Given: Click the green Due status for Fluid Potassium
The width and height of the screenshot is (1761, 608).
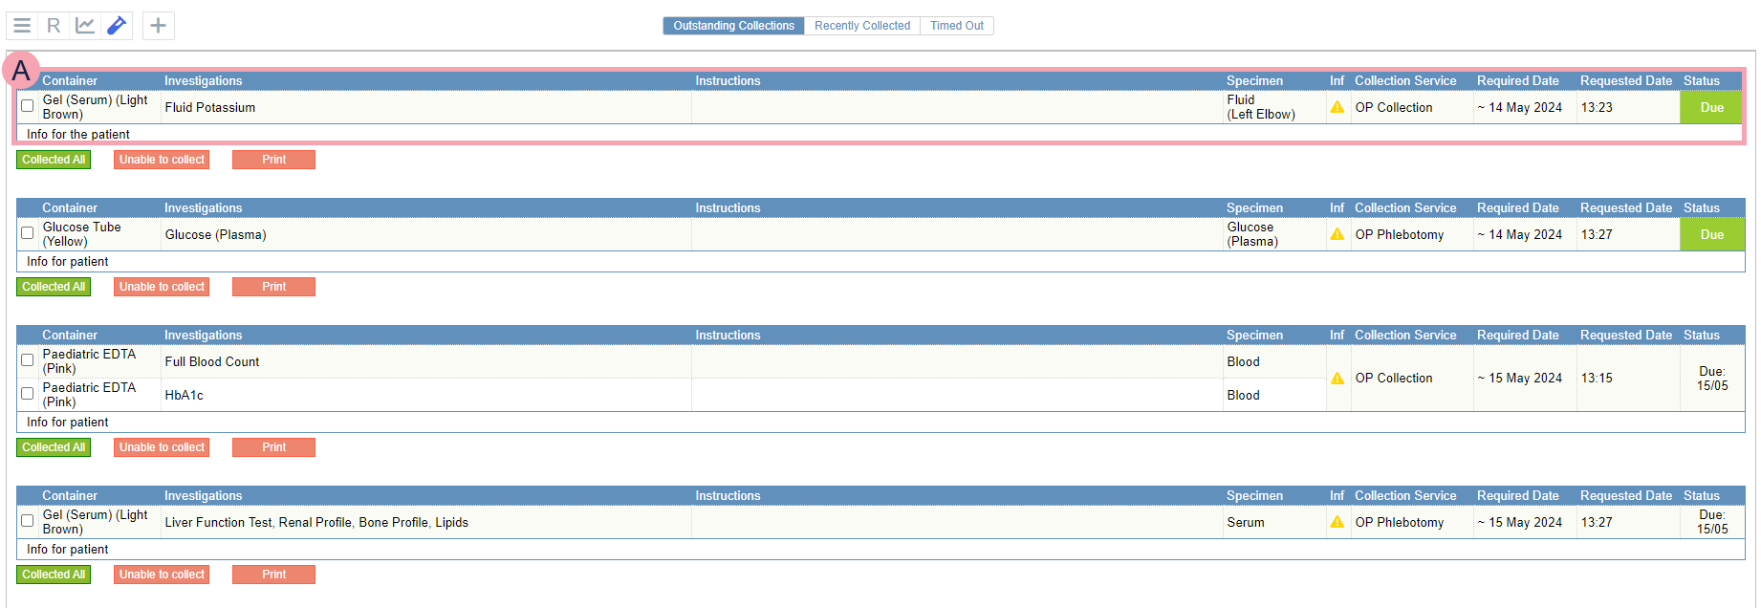Looking at the screenshot, I should point(1711,107).
